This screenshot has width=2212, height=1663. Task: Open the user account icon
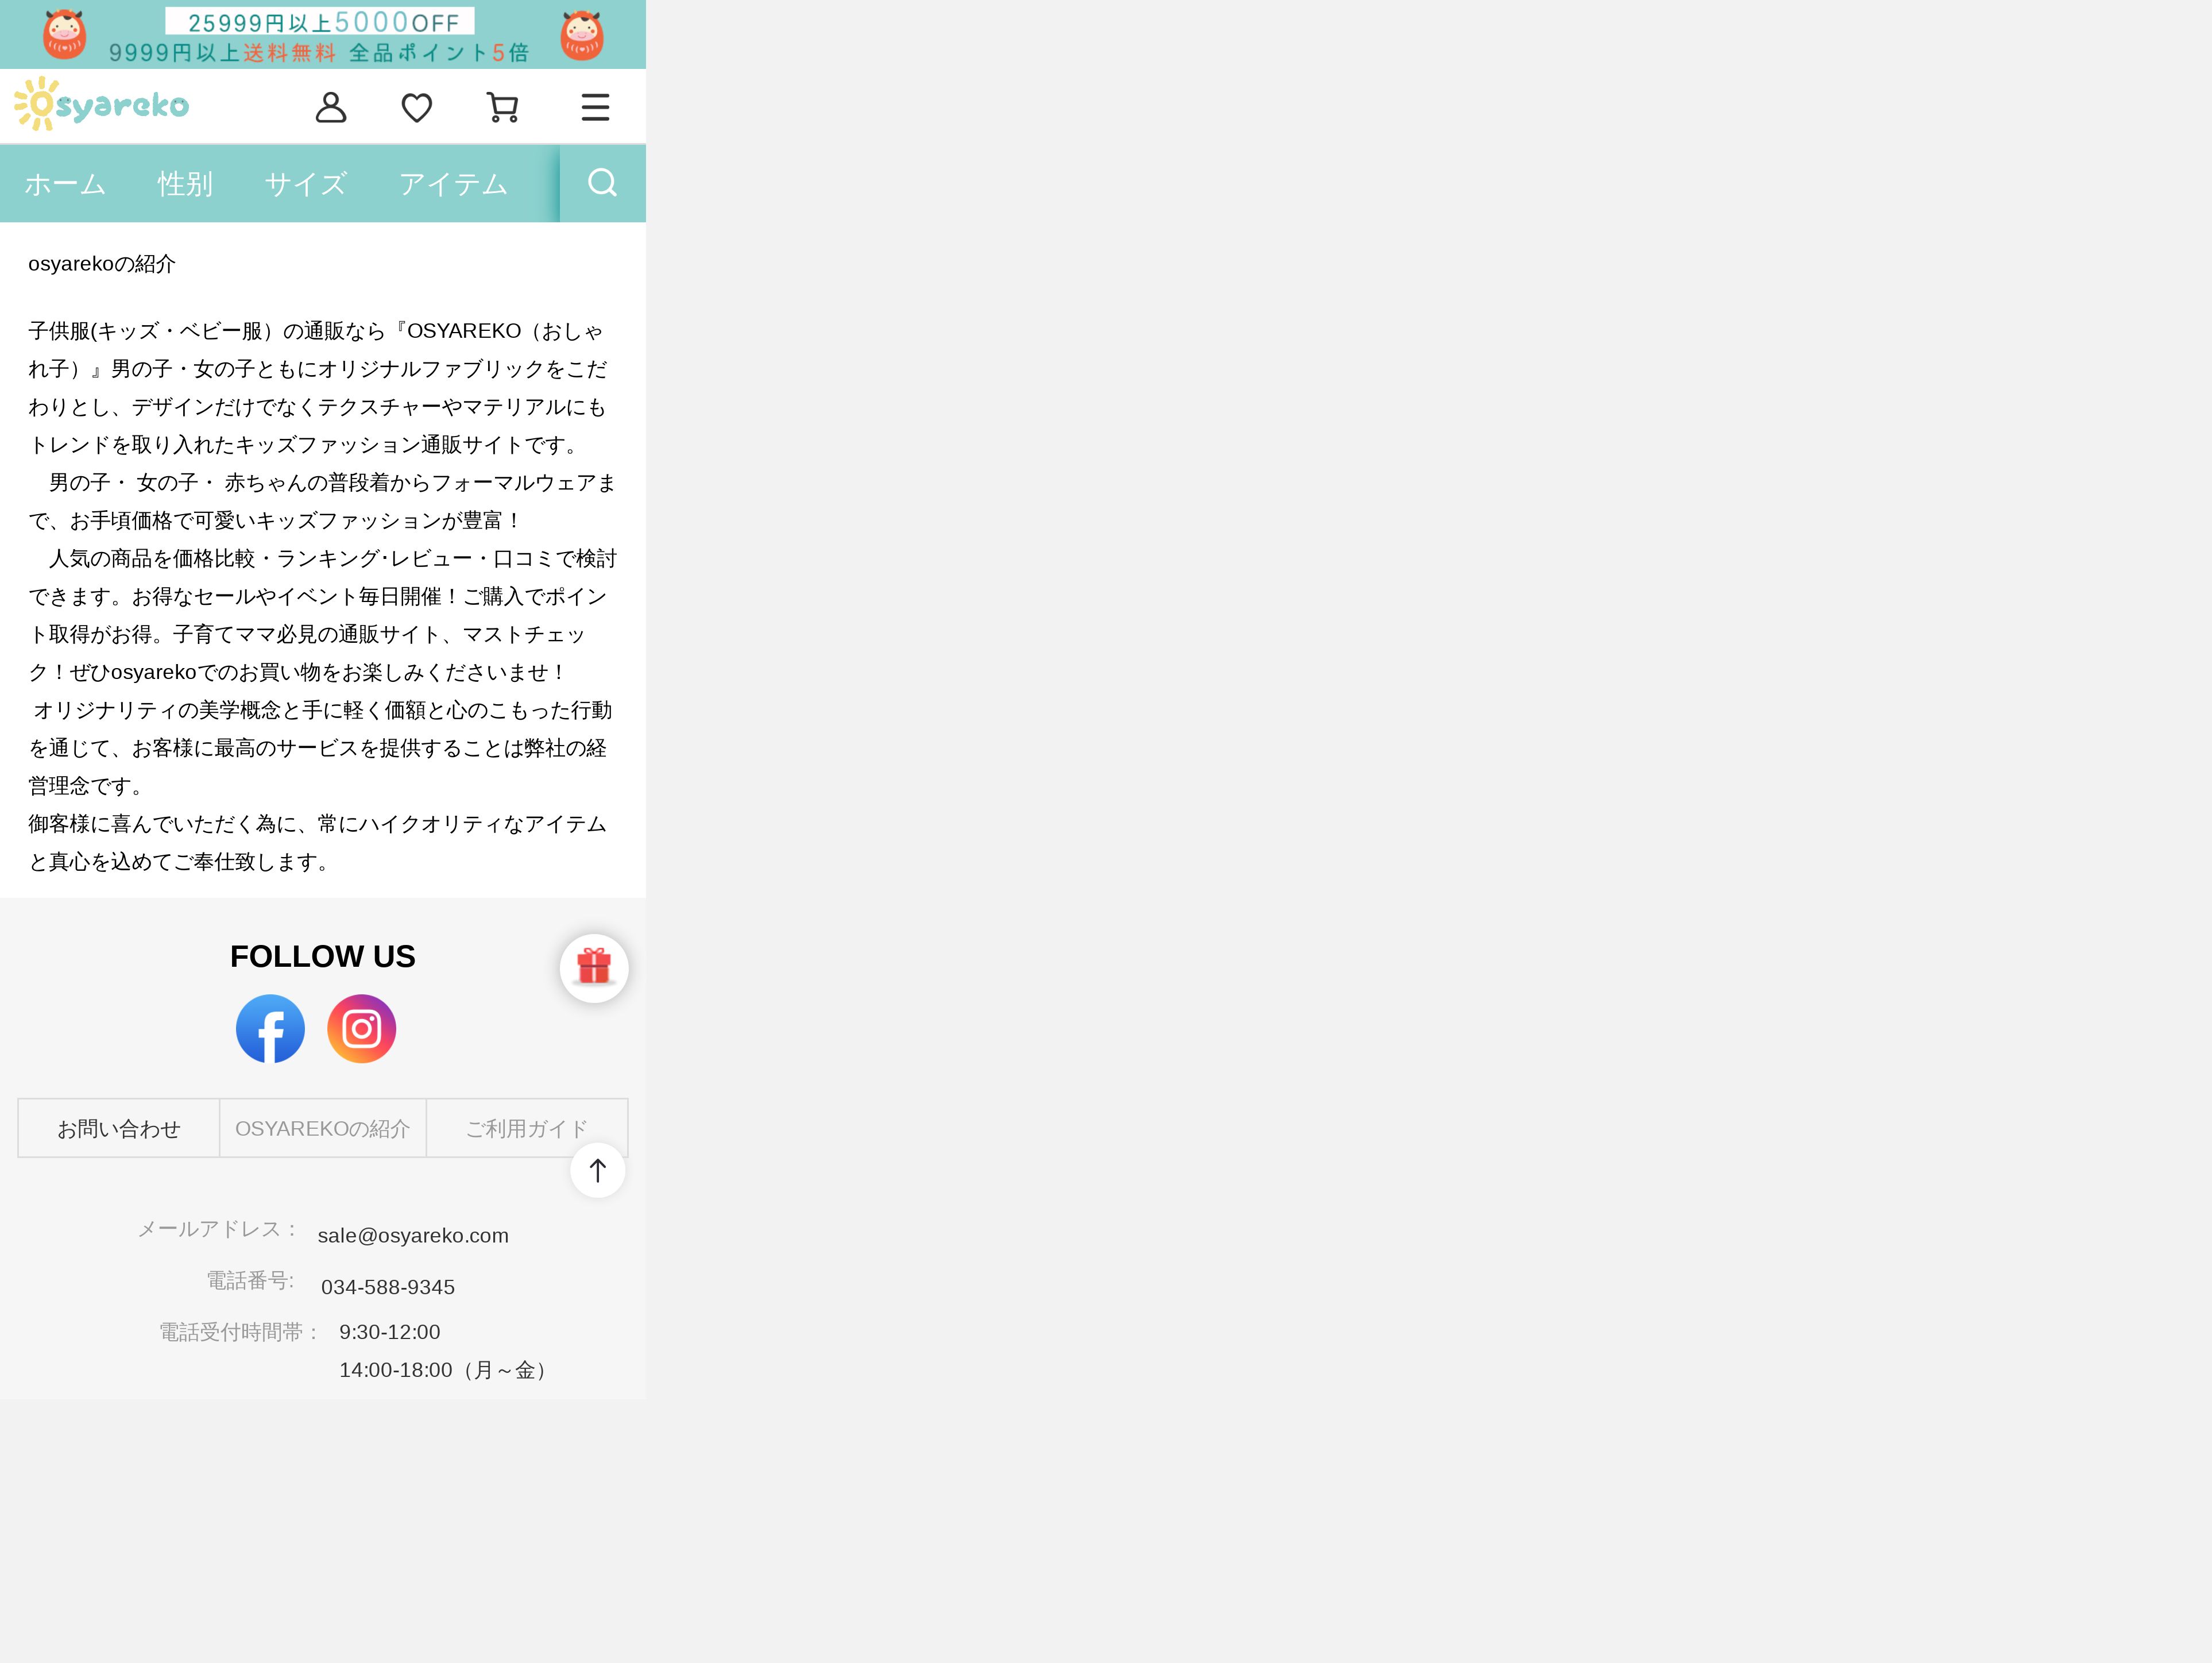click(x=331, y=107)
